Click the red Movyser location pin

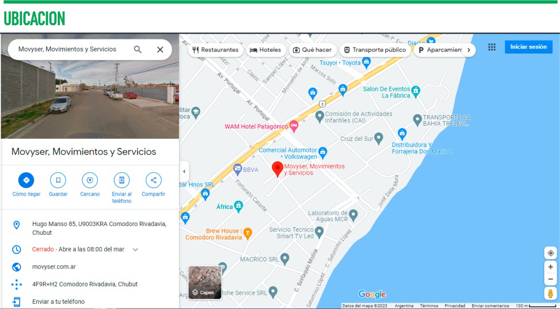pos(278,169)
